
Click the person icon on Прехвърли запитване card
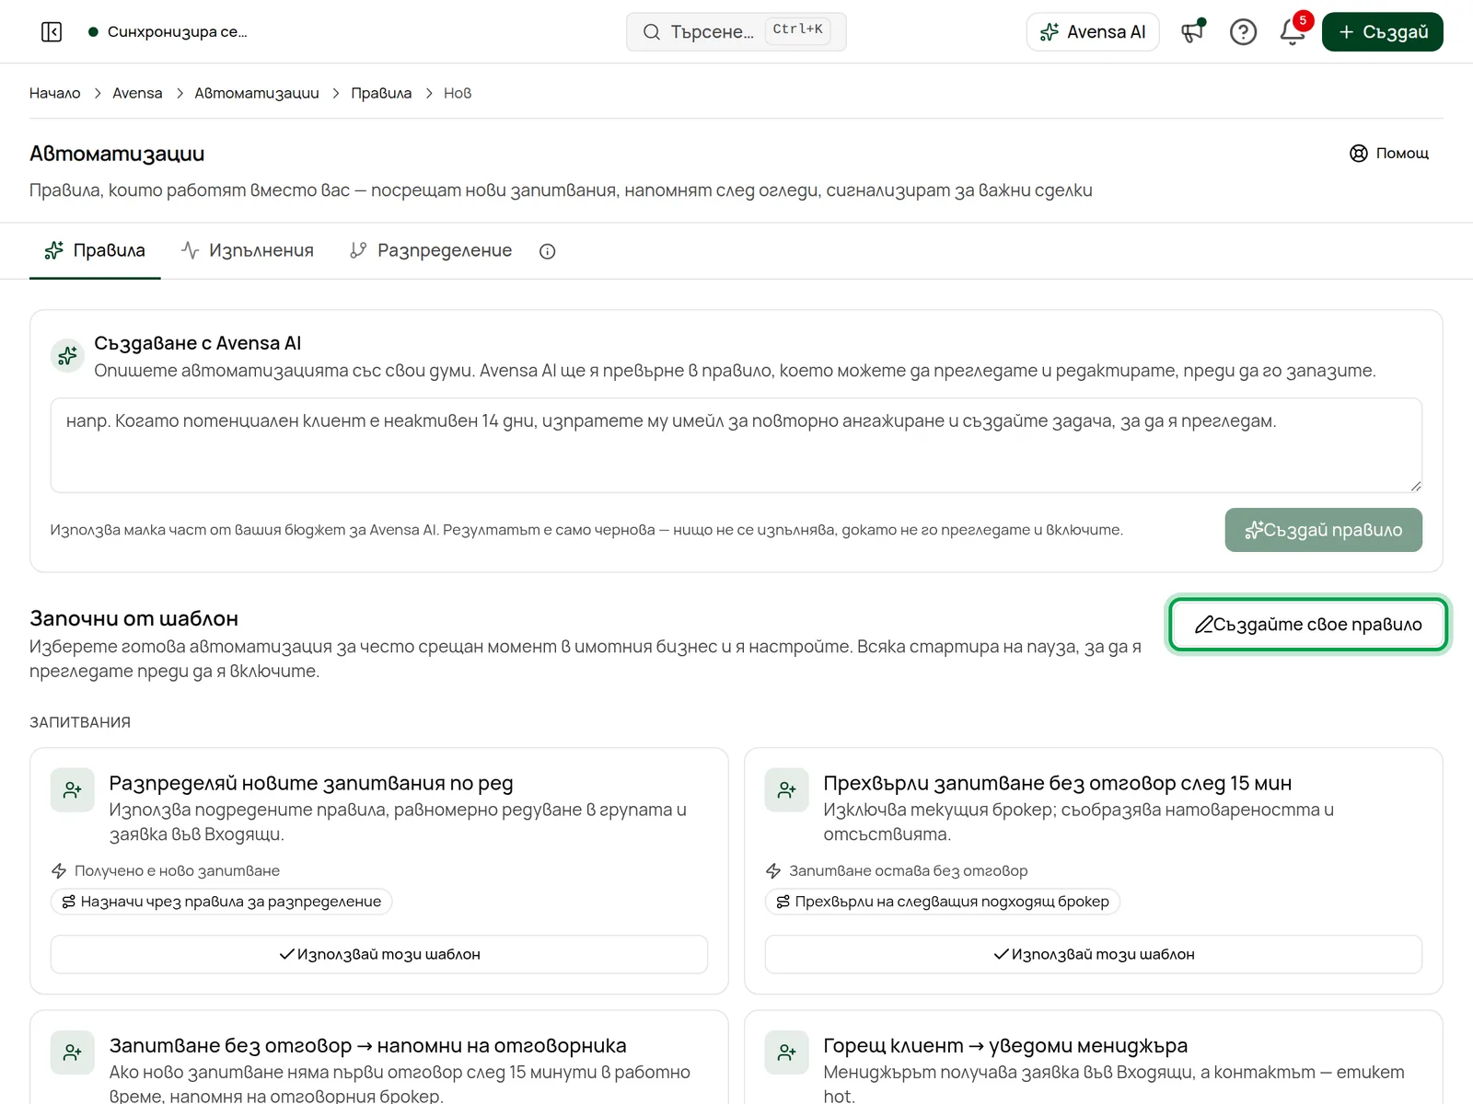tap(787, 790)
